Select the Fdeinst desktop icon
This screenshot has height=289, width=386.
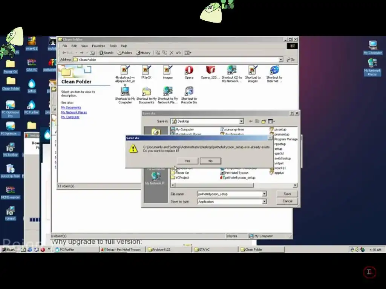click(x=10, y=213)
